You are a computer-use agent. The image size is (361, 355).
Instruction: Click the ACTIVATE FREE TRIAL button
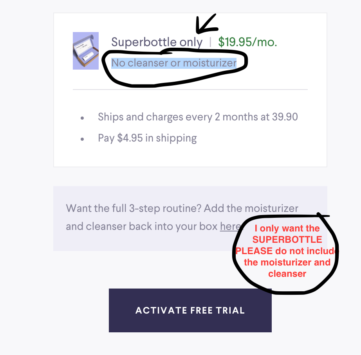point(190,310)
